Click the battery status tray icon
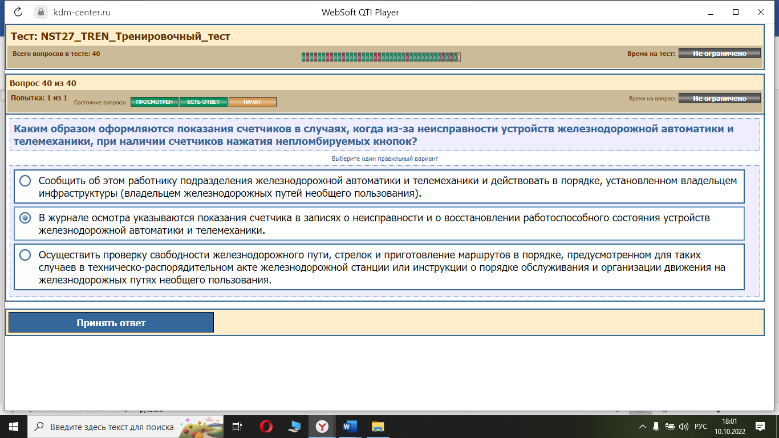The image size is (779, 438). (670, 426)
